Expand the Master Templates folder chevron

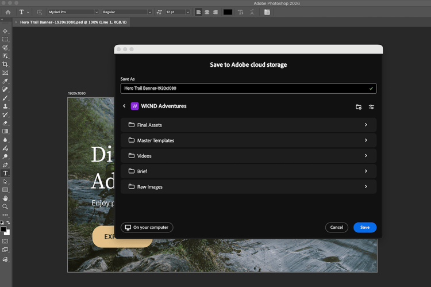pos(366,140)
